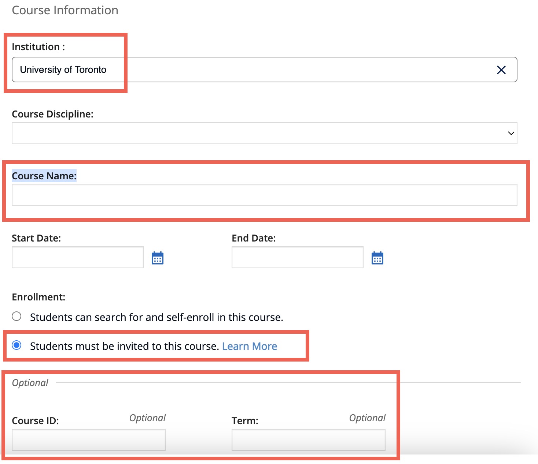Click the End Date label
Viewport: 538px width, 464px height.
click(254, 238)
